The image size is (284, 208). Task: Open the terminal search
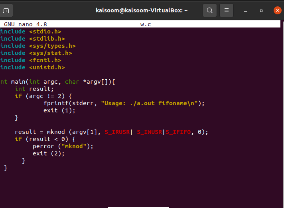coord(209,10)
